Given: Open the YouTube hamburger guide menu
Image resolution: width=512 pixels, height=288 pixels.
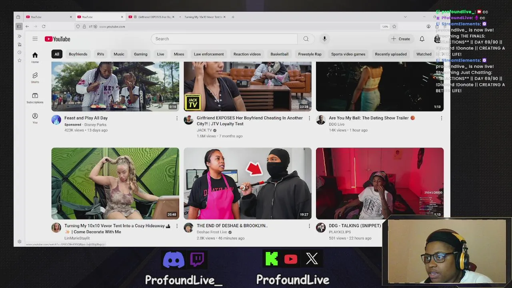Looking at the screenshot, I should click(x=35, y=39).
